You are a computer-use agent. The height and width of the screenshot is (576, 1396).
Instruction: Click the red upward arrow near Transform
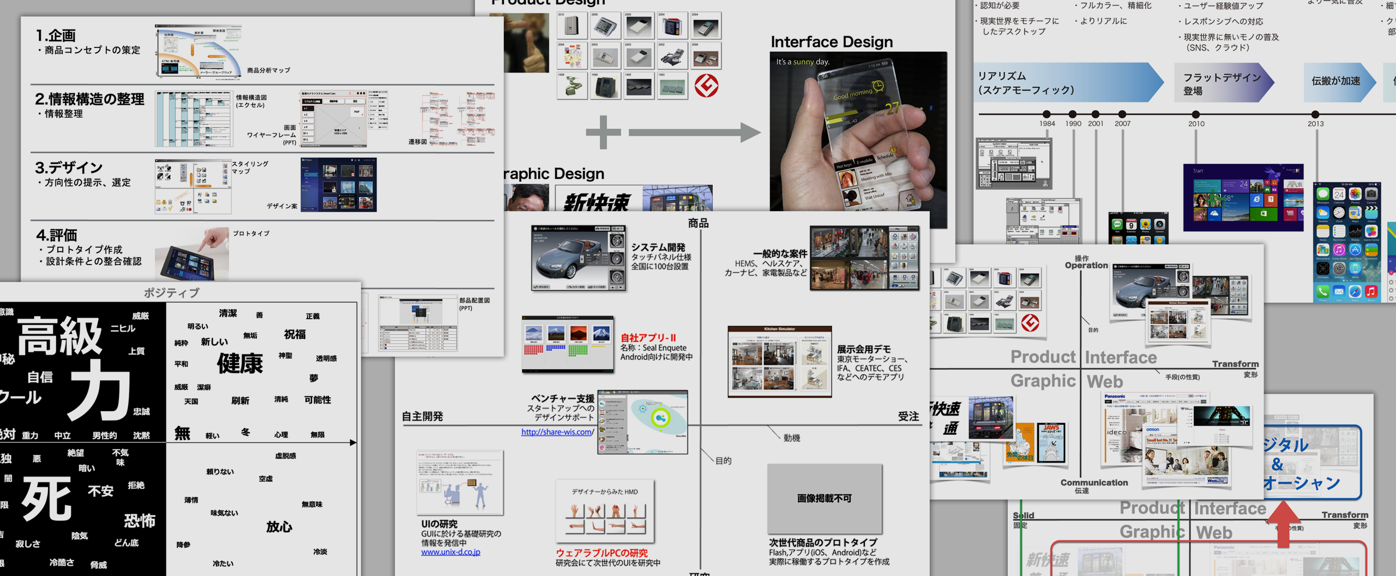tap(1283, 524)
